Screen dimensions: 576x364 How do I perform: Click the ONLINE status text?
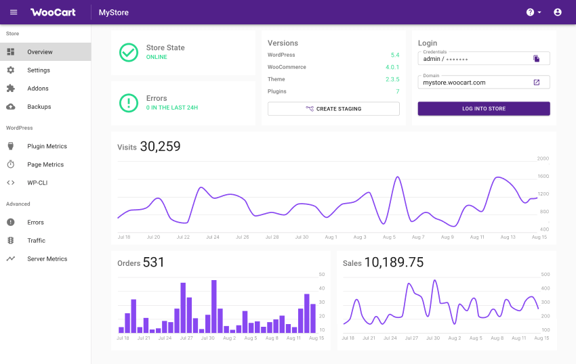pos(157,57)
